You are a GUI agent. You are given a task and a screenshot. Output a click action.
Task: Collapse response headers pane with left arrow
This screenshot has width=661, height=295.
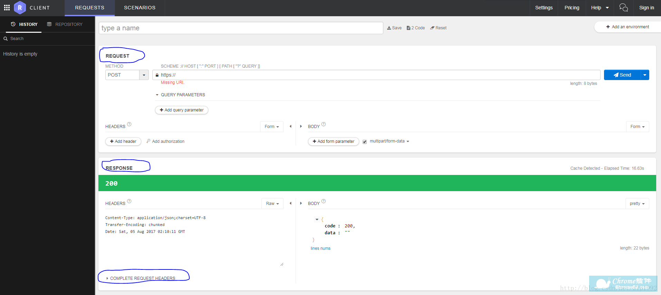(x=290, y=203)
